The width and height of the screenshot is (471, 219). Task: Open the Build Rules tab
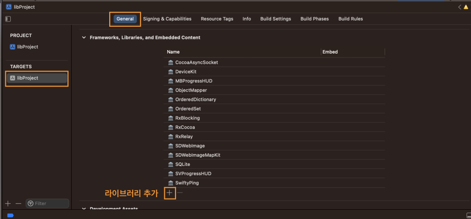(351, 19)
